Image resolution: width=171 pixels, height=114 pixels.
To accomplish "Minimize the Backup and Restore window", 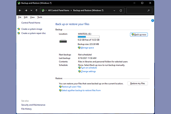I will [x=134, y=3].
